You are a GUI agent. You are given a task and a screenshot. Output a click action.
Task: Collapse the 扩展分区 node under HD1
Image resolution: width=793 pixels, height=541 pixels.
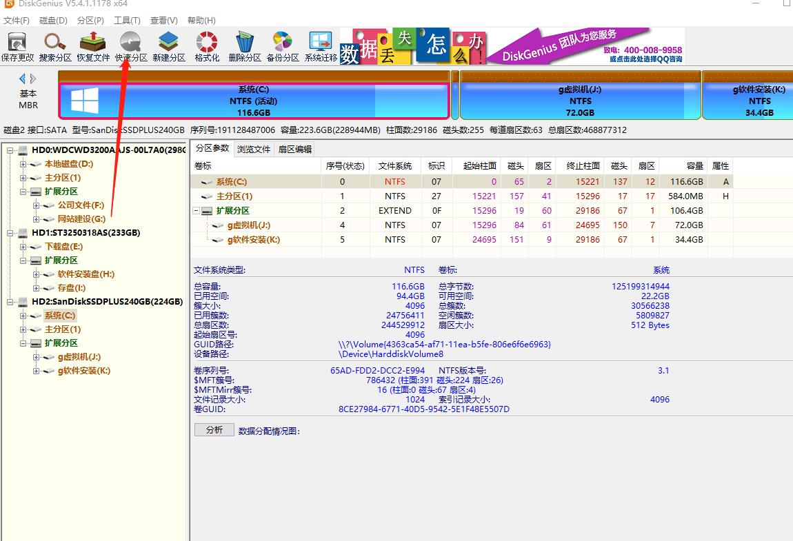click(x=23, y=260)
